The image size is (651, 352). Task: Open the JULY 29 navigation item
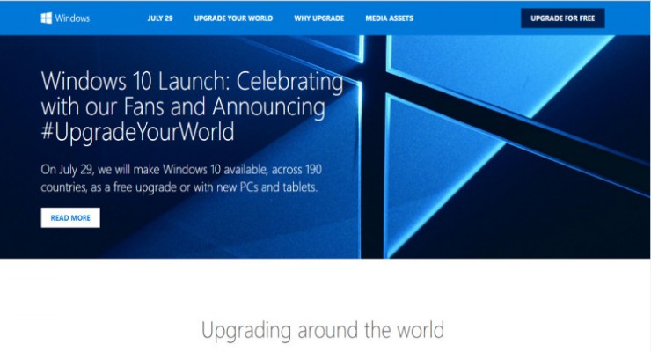pyautogui.click(x=160, y=18)
